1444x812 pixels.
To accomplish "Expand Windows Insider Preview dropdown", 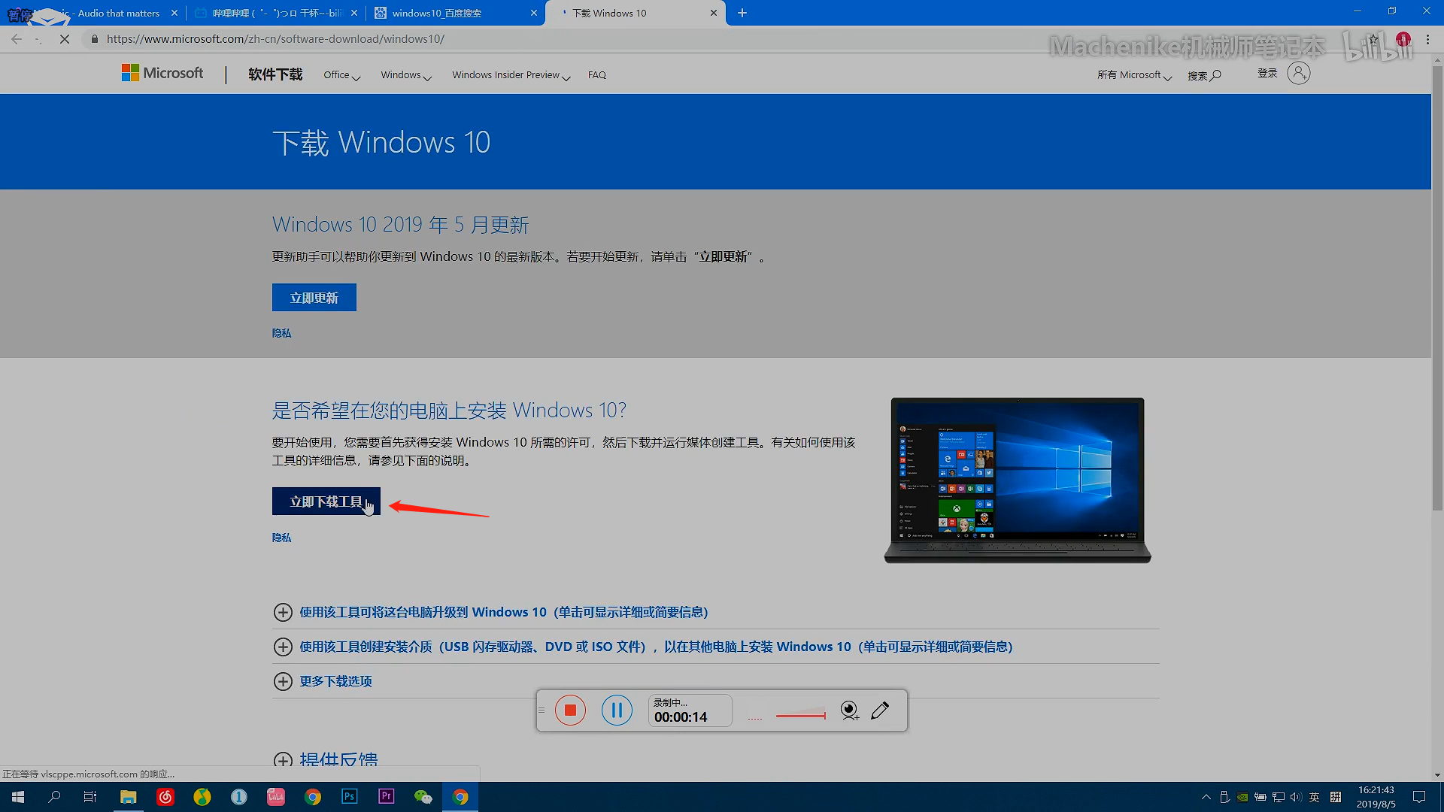I will click(x=511, y=75).
